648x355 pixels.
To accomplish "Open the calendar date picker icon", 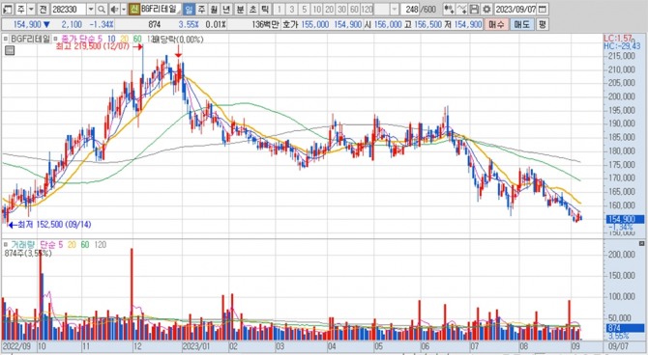I will pos(544,9).
